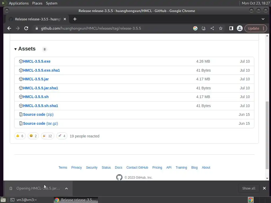
Task: Open the Applications menu
Action: click(19, 3)
